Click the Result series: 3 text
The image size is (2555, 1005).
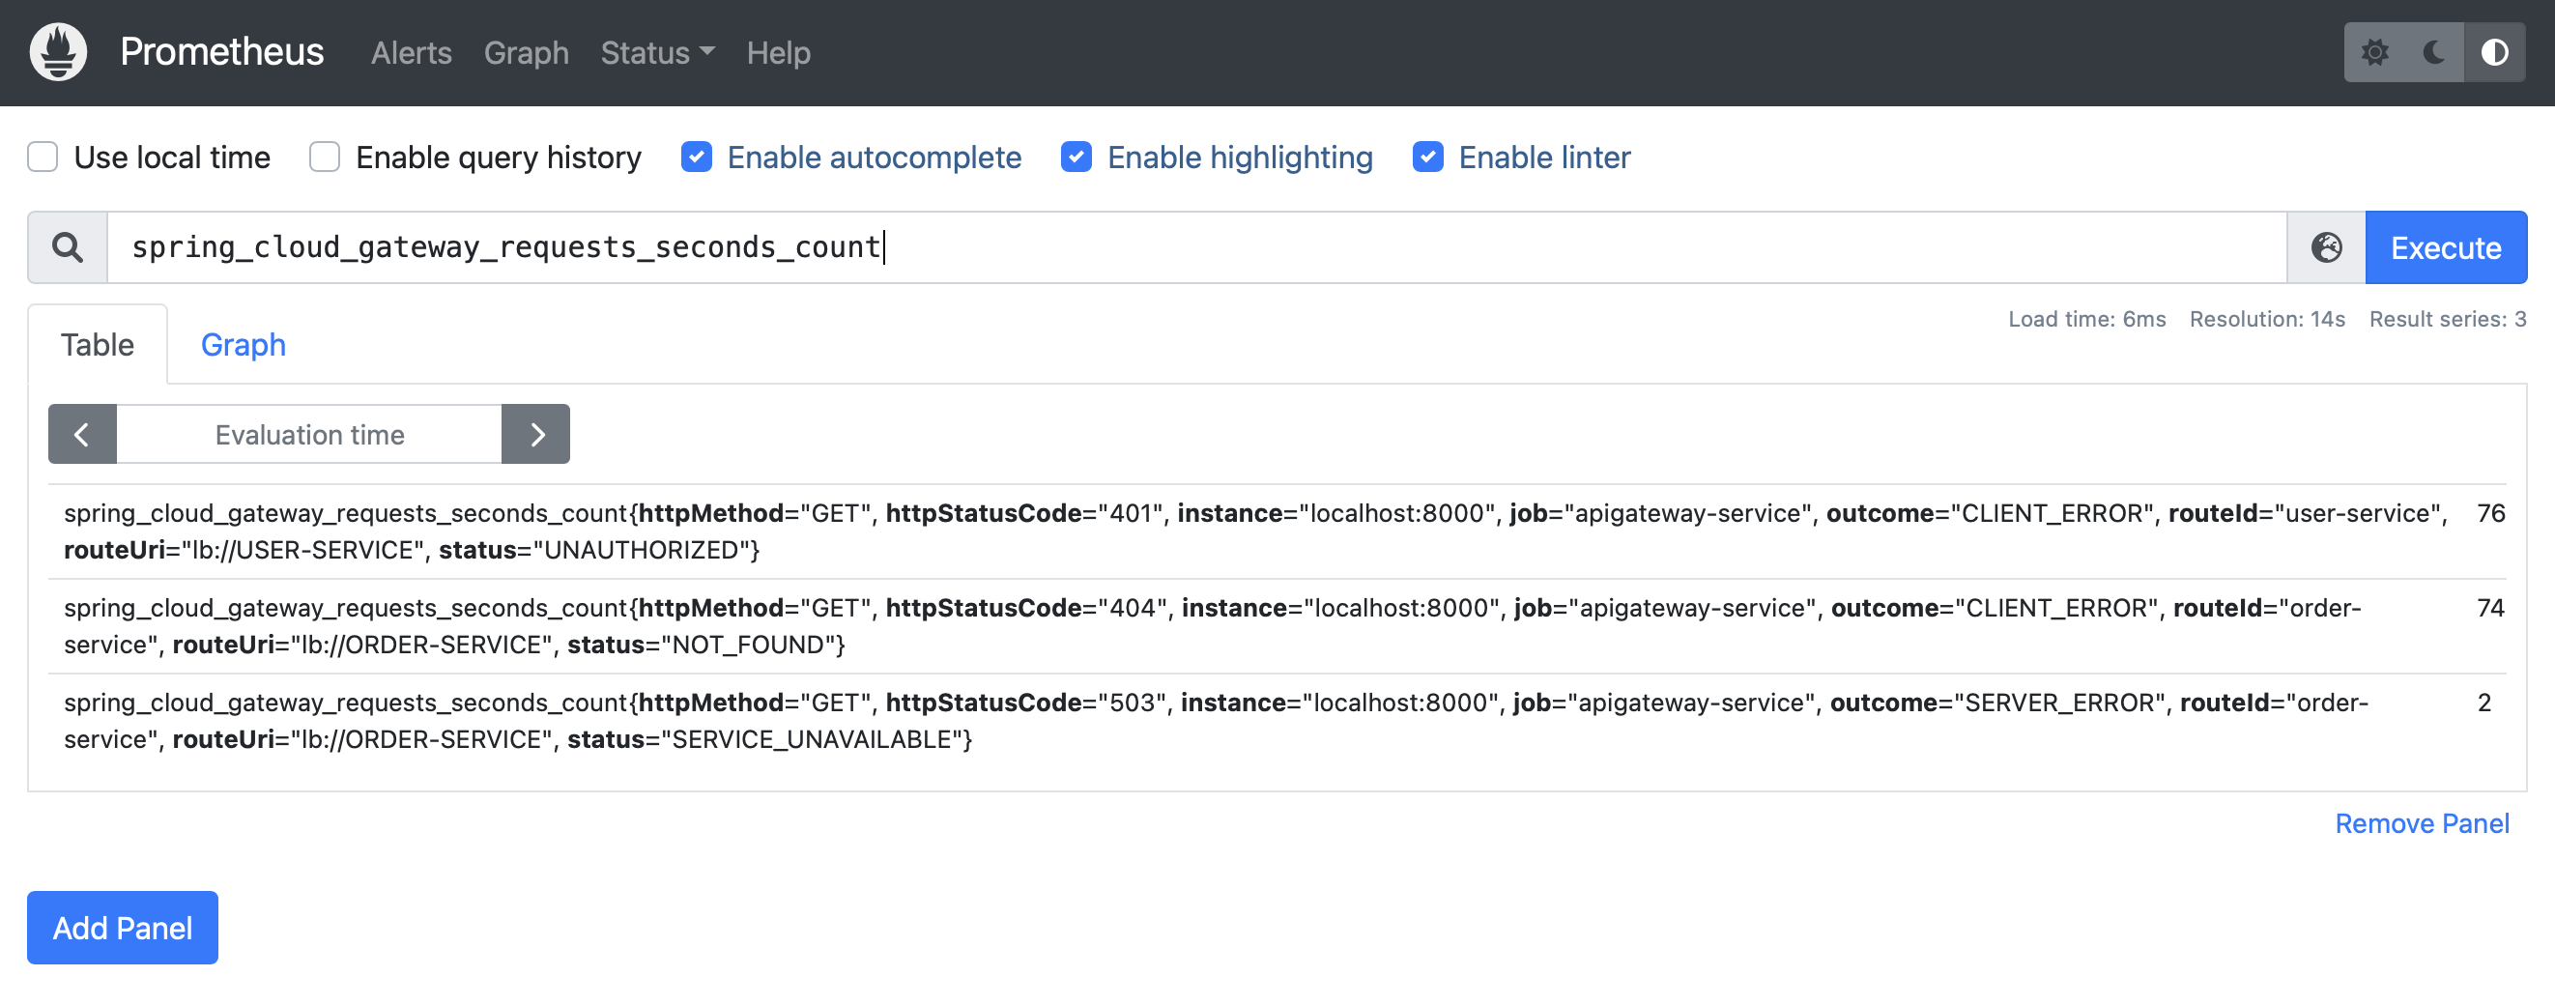pyautogui.click(x=2447, y=319)
